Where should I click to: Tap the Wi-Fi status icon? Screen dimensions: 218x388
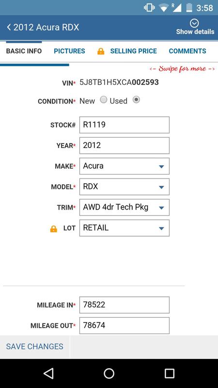163,8
